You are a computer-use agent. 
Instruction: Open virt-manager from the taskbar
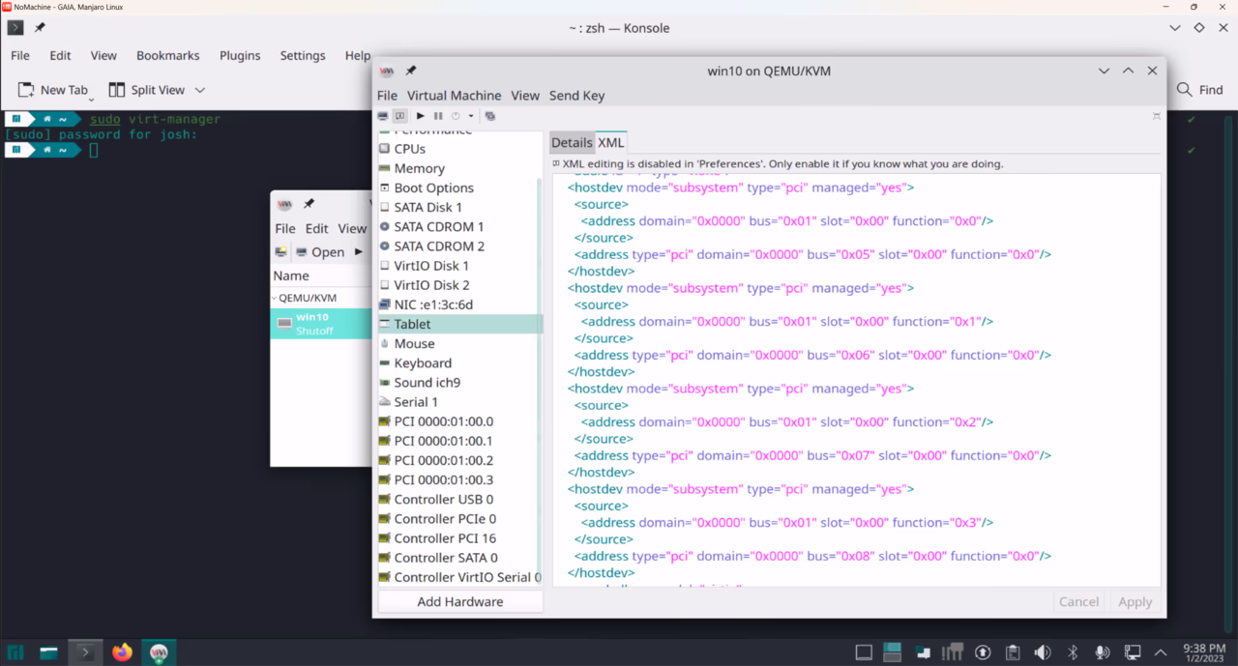(158, 652)
